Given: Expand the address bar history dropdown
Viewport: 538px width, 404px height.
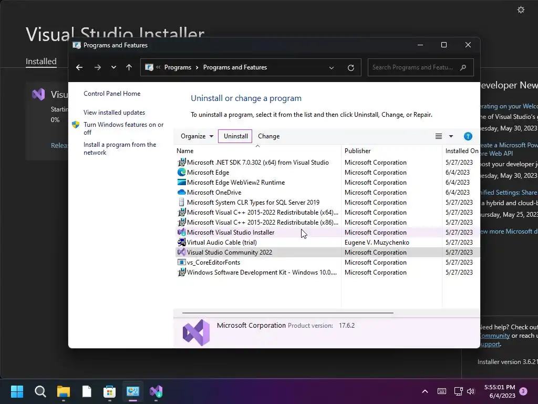Looking at the screenshot, I should 332,68.
